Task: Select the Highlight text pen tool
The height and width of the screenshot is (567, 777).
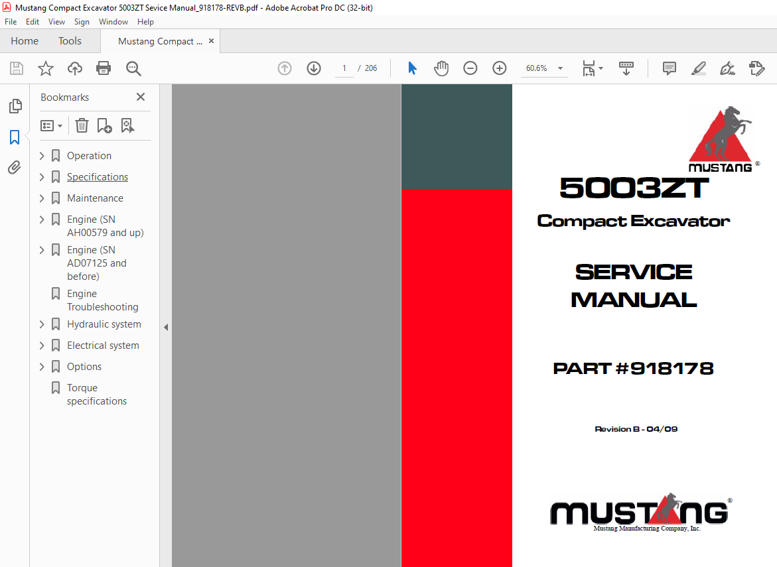Action: tap(698, 68)
